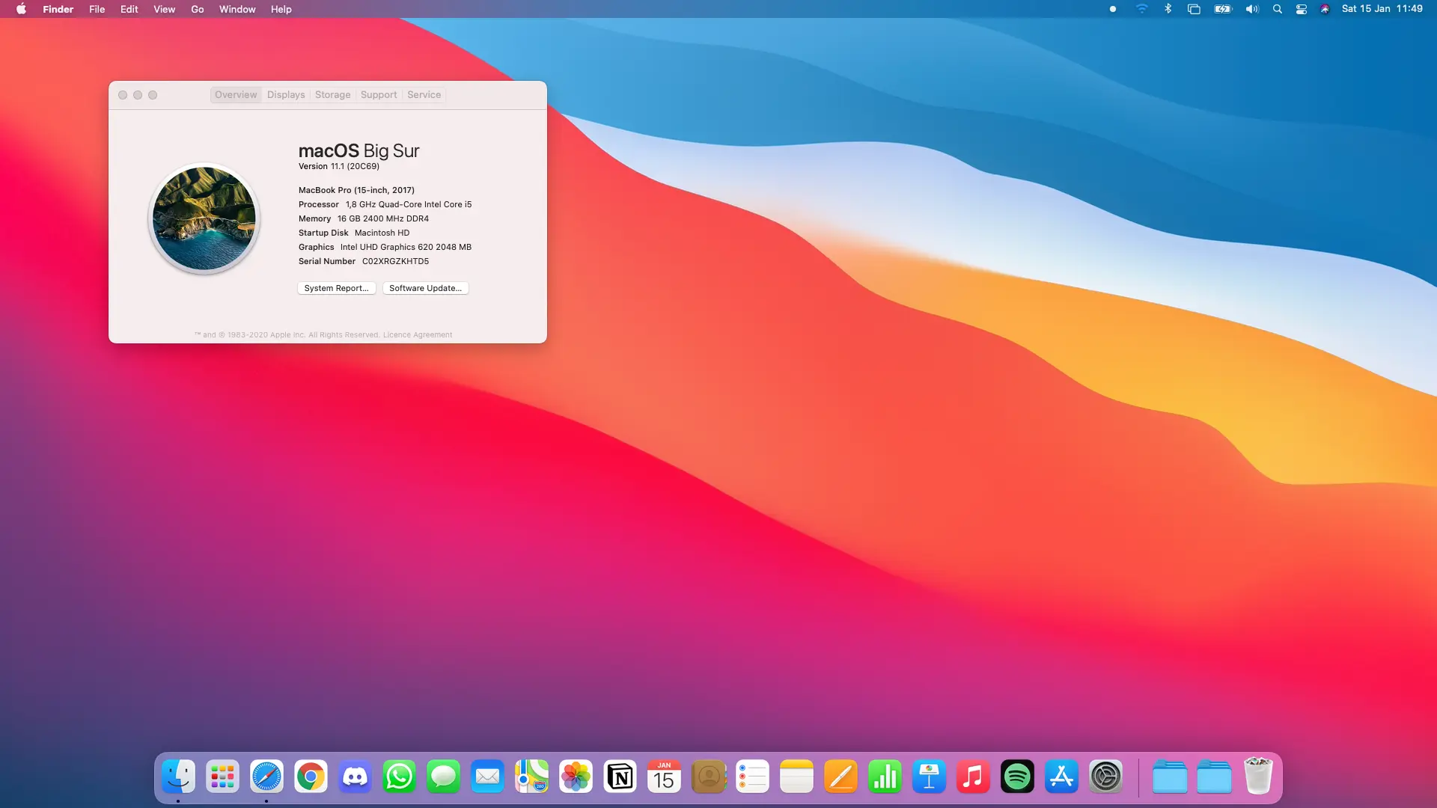This screenshot has width=1437, height=808.
Task: Open the View menu
Action: coord(164,9)
